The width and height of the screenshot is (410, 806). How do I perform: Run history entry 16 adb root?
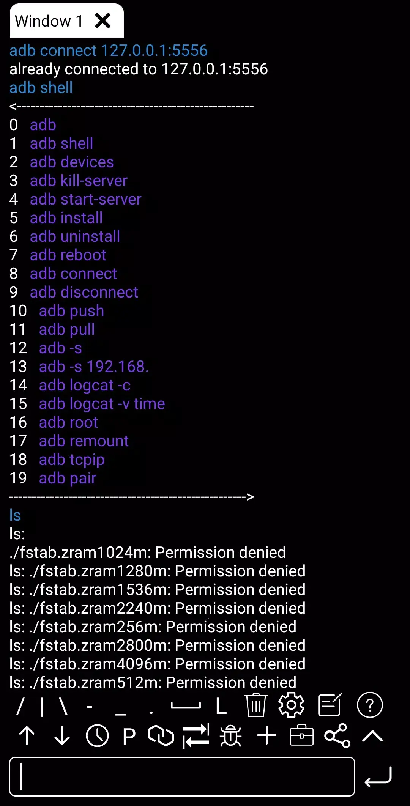pyautogui.click(x=68, y=422)
